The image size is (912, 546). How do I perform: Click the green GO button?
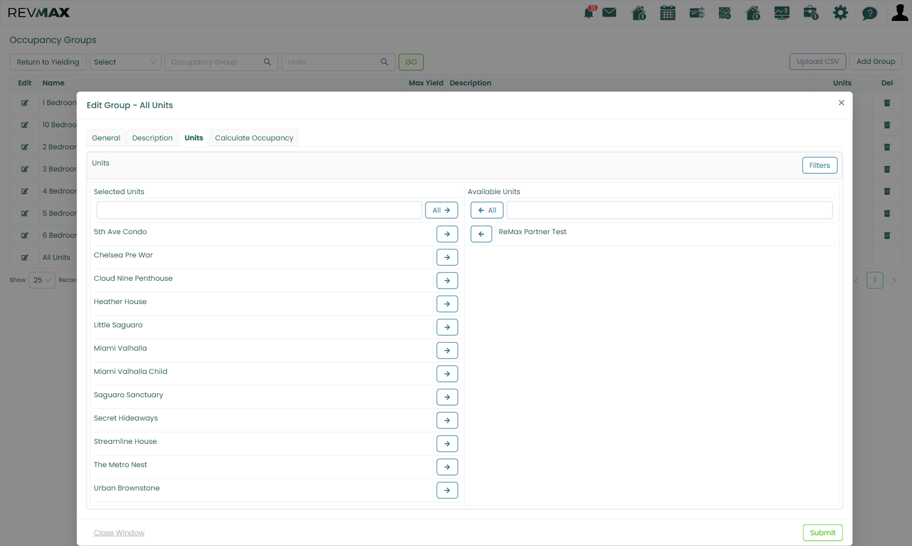411,62
